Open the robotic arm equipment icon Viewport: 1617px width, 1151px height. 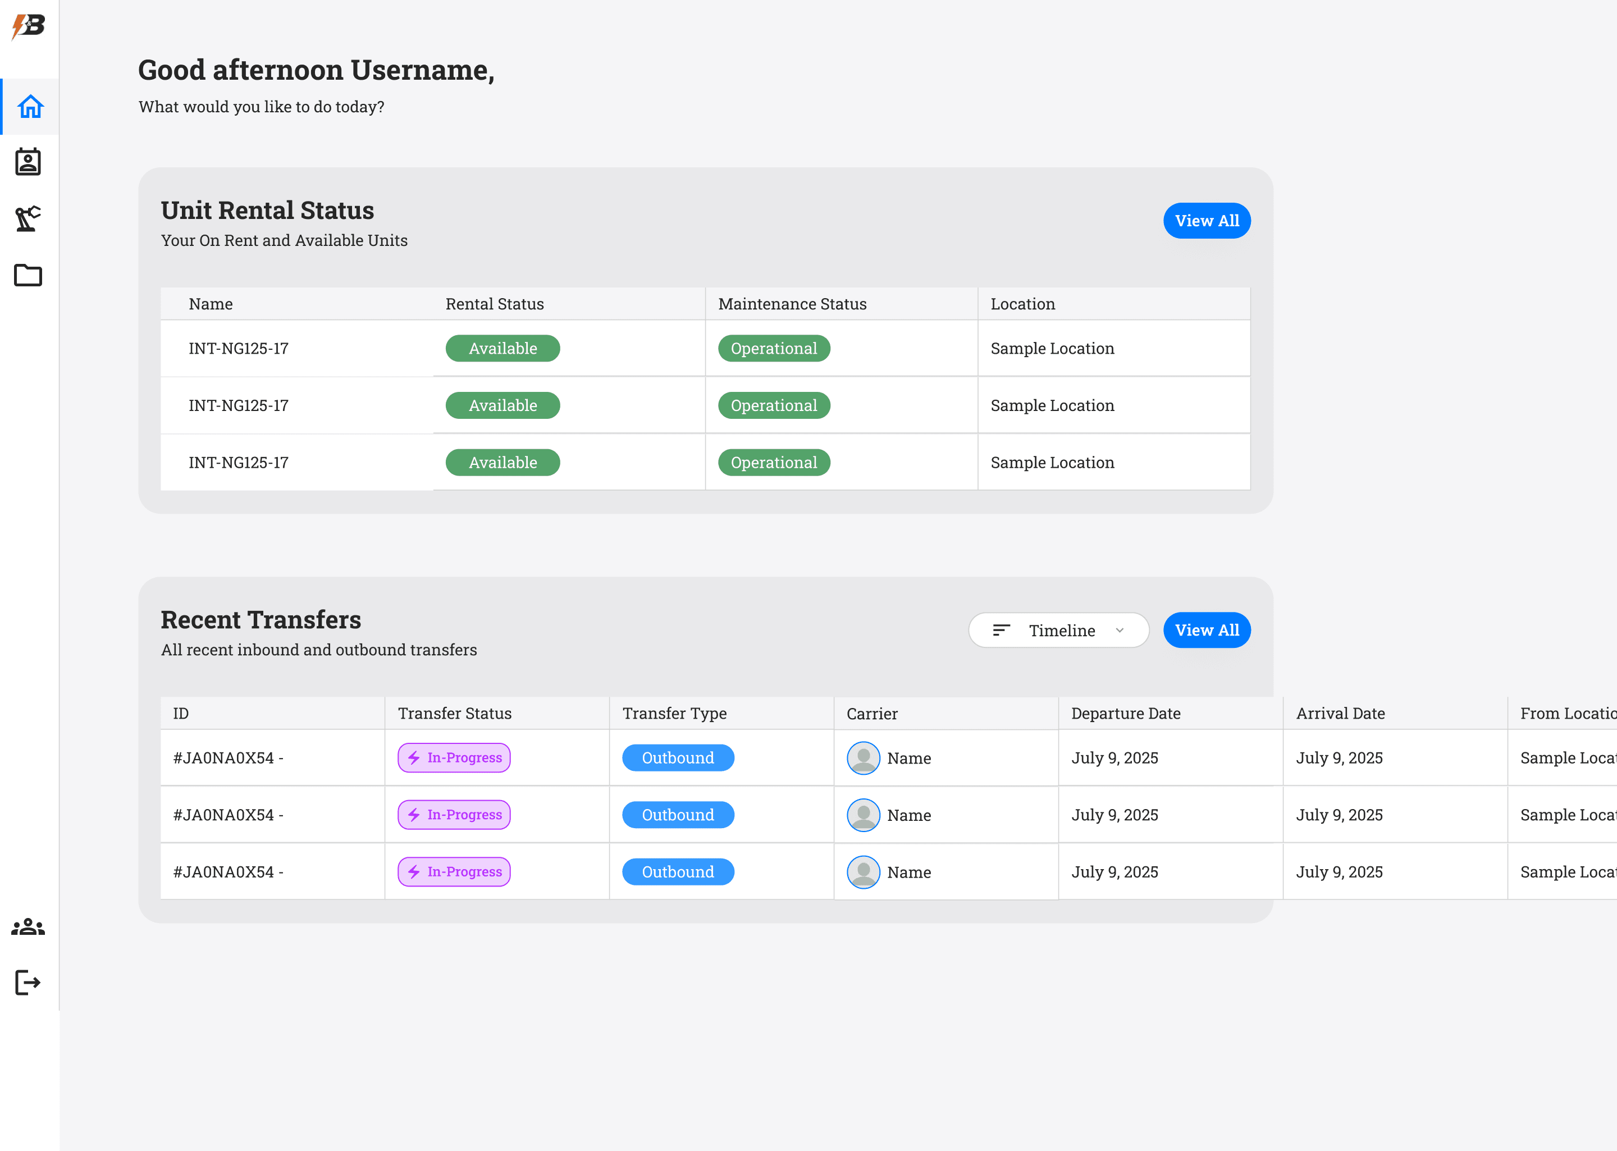point(28,218)
